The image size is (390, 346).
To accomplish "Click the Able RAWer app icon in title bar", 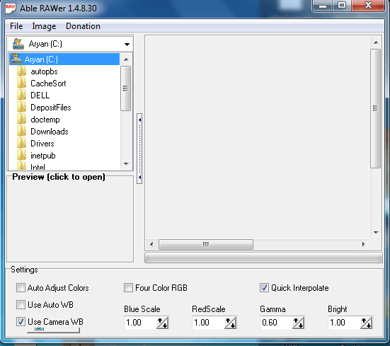I will 11,8.
